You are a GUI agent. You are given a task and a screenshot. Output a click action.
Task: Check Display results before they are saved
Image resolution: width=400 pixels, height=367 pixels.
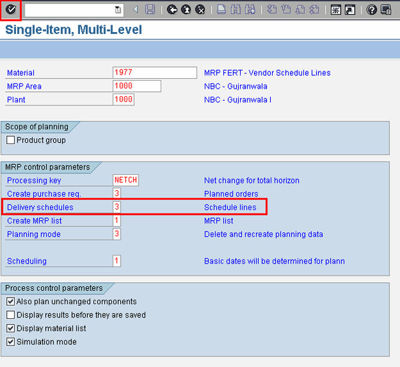coord(11,315)
